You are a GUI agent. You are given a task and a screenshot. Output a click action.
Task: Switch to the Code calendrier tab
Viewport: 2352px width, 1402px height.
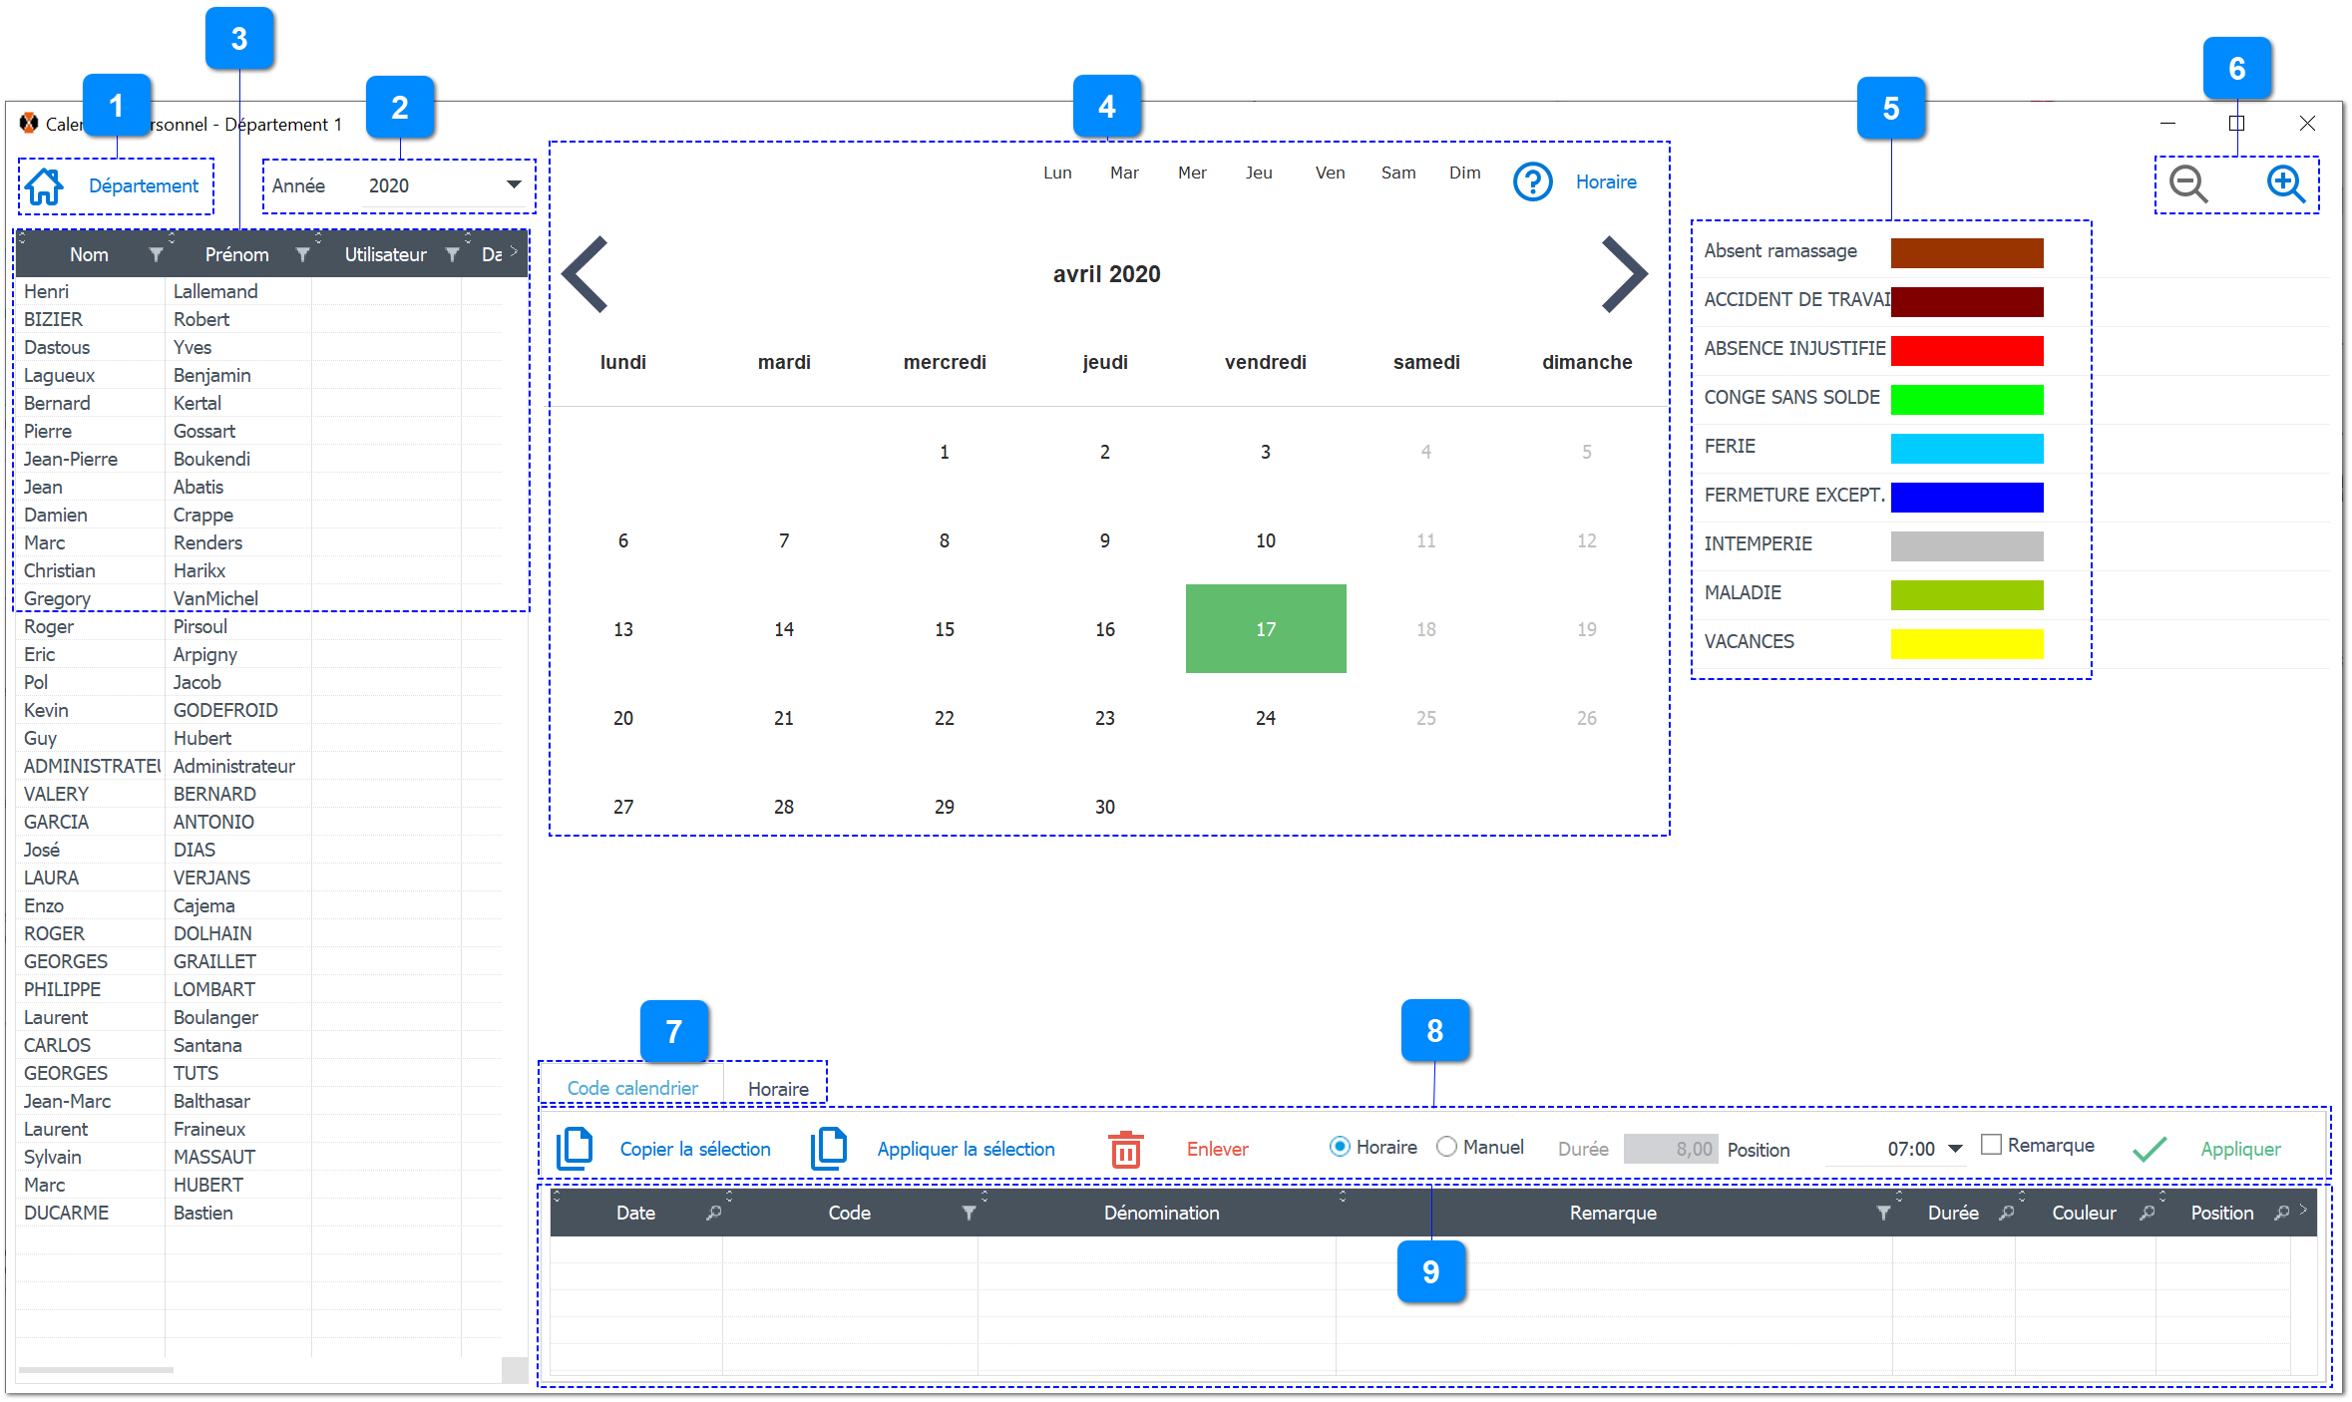pos(631,1088)
